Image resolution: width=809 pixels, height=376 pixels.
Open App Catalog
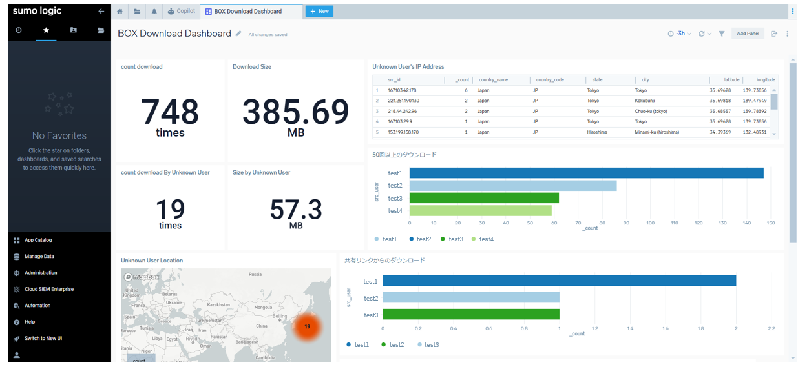(38, 240)
